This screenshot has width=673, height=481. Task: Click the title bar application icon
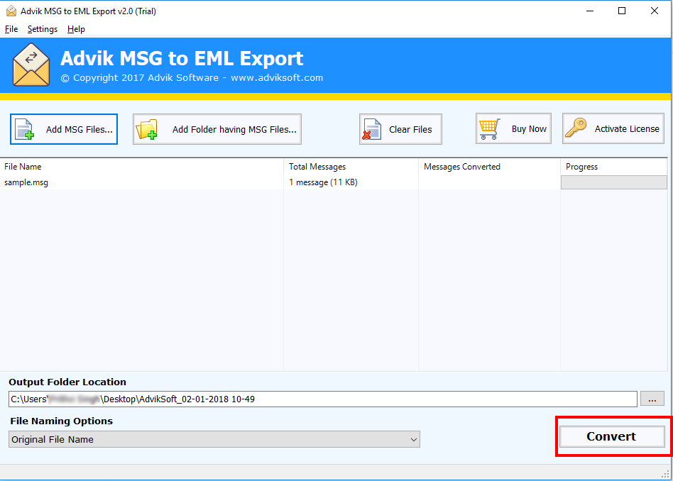pos(11,11)
